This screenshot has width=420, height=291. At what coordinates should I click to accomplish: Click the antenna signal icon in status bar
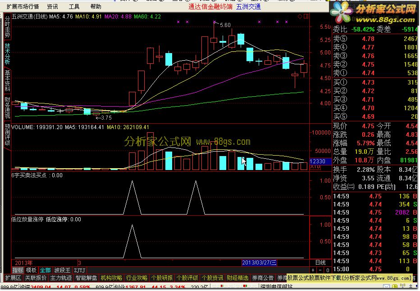pos(402,287)
